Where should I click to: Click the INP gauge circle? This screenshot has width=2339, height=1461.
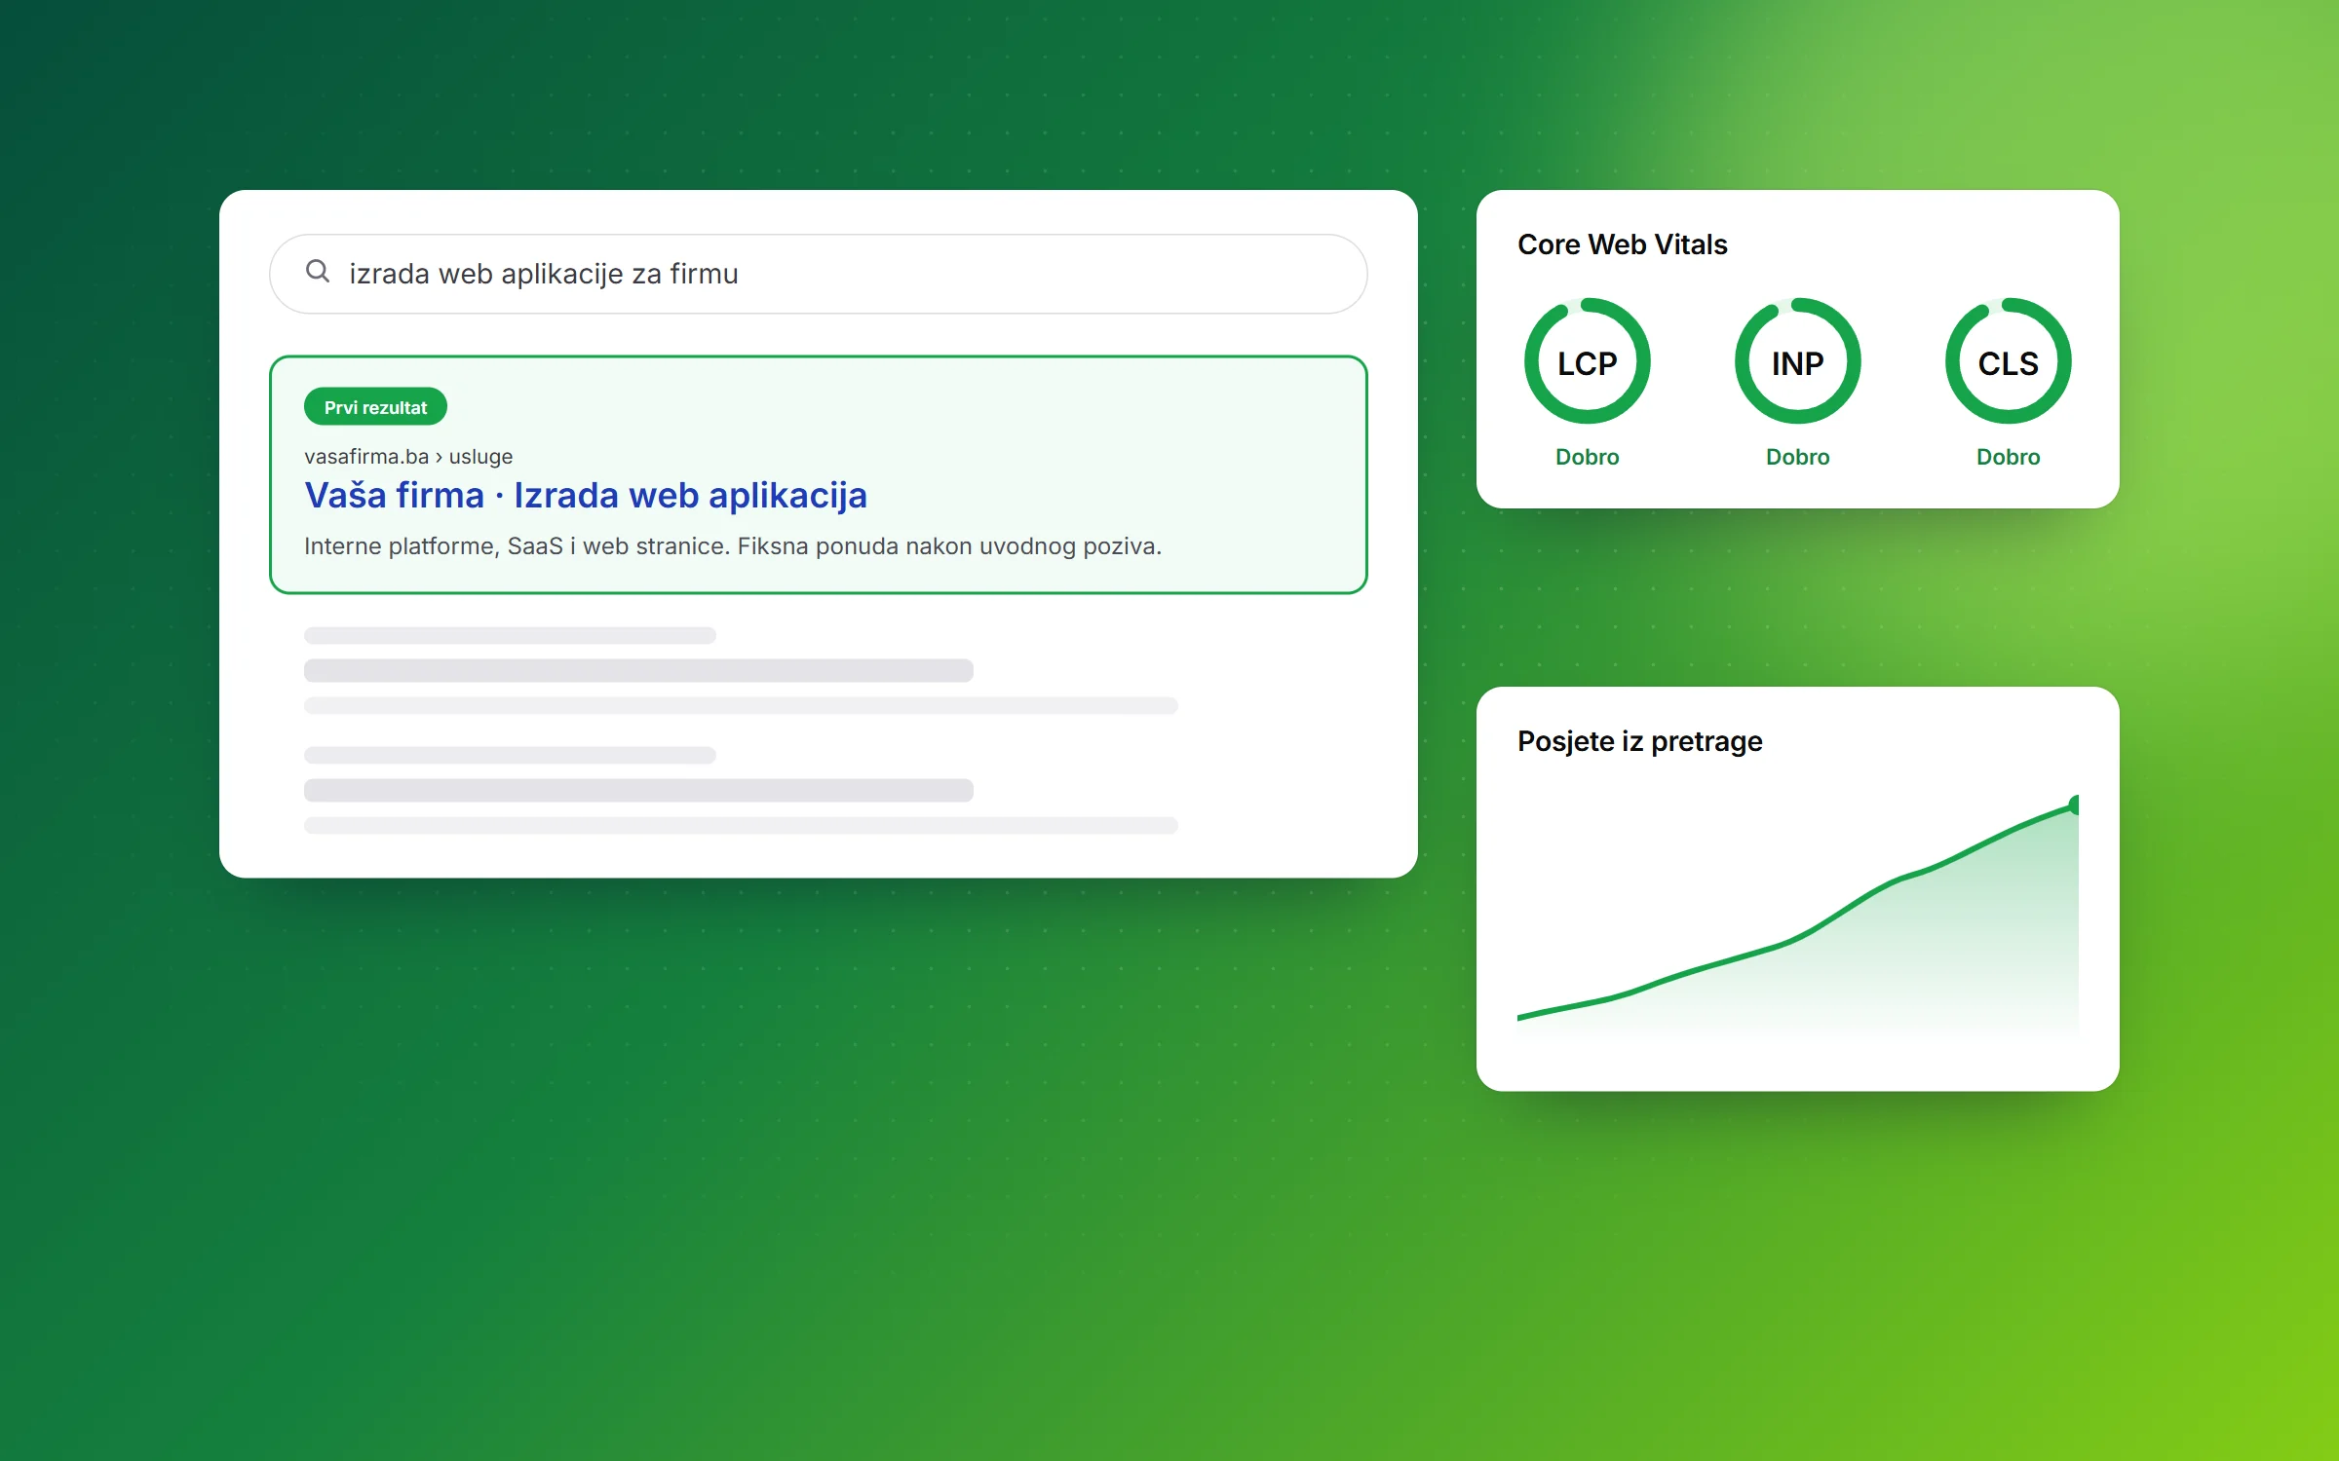[x=1798, y=361]
